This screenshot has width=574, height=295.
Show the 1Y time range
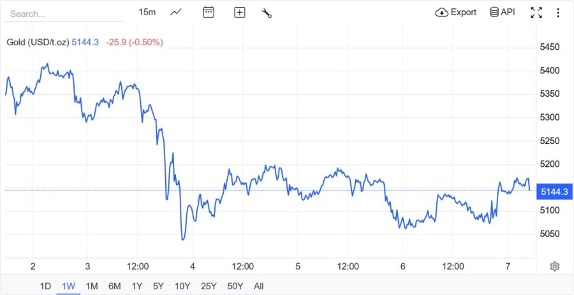pos(137,286)
